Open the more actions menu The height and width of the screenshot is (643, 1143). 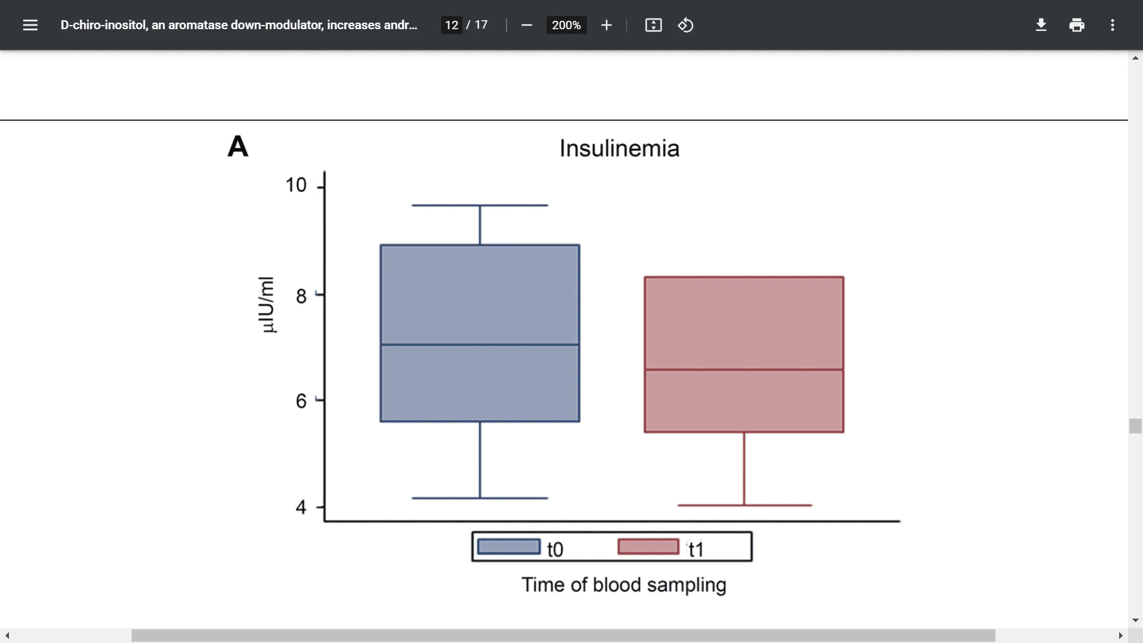[1113, 25]
